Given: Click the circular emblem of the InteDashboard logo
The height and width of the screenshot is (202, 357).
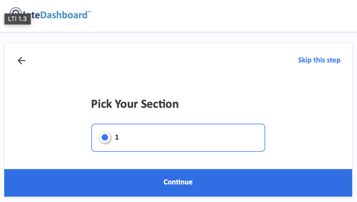Looking at the screenshot, I should click(x=16, y=11).
